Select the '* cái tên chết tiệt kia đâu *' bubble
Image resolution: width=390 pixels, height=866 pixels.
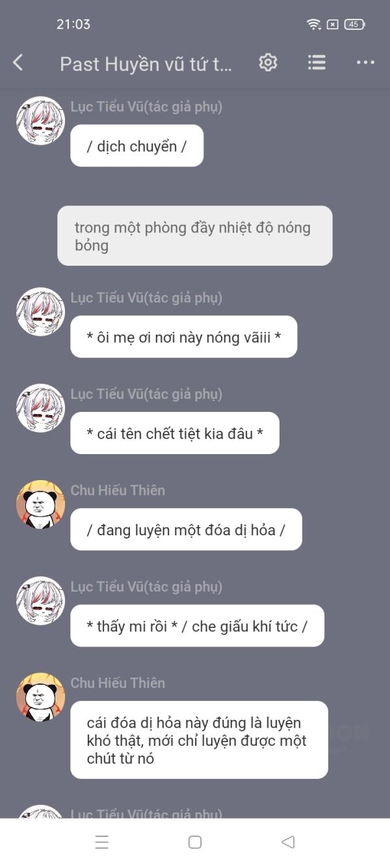point(175,433)
